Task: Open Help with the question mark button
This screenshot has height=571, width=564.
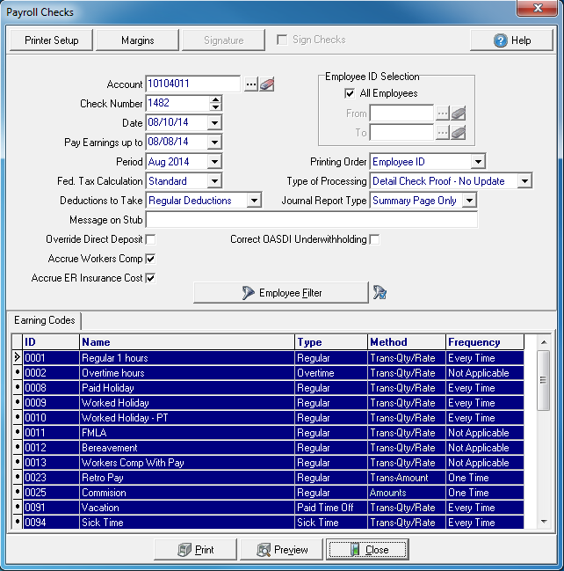Action: (511, 40)
